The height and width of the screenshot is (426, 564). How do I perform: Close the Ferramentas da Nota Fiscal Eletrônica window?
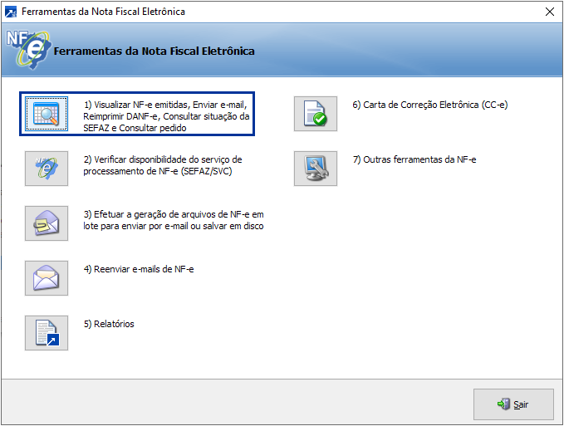pos(550,12)
